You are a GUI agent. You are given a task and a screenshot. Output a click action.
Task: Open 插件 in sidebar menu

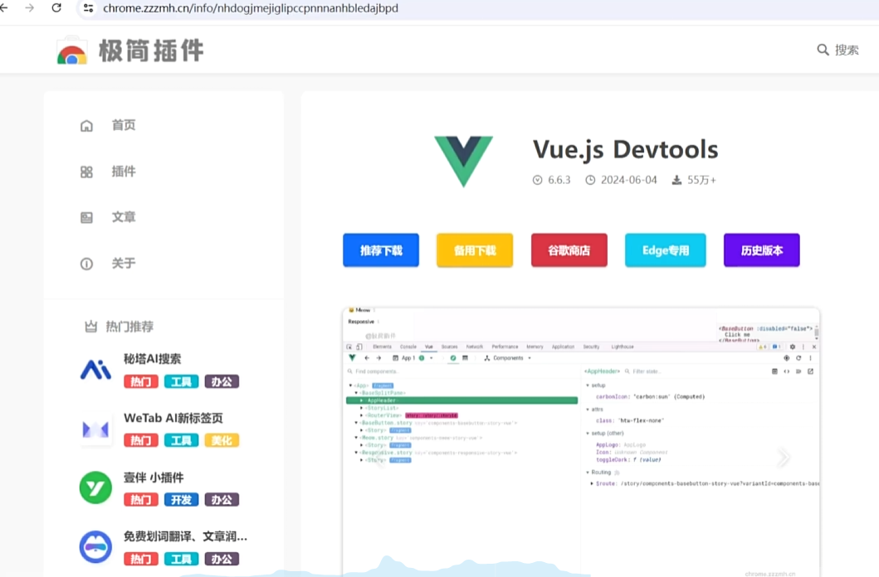(124, 172)
